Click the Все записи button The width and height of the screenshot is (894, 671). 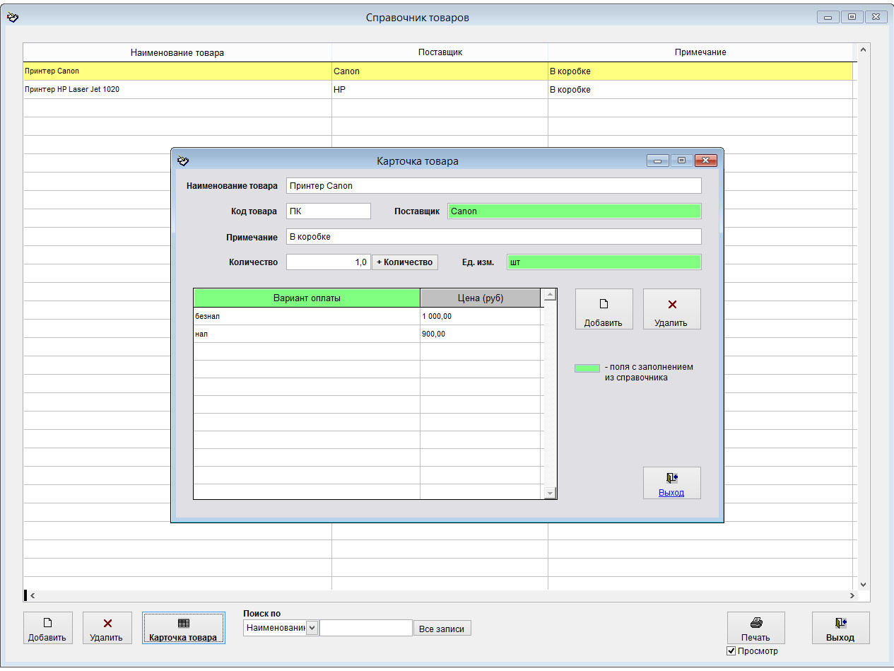coord(442,629)
